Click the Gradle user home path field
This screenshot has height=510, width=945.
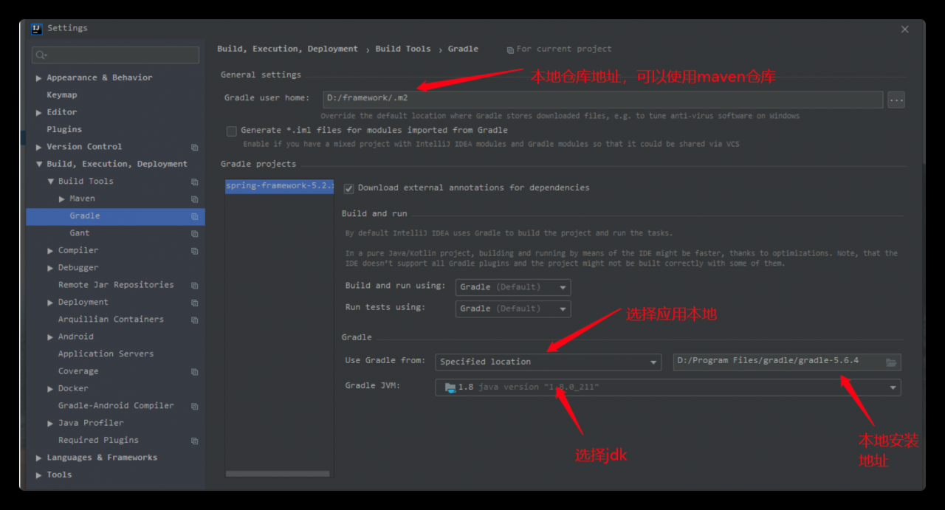(x=602, y=100)
